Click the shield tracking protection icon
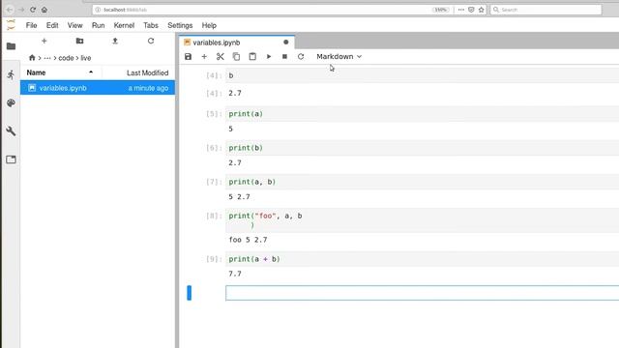The width and height of the screenshot is (619, 348). point(471,10)
